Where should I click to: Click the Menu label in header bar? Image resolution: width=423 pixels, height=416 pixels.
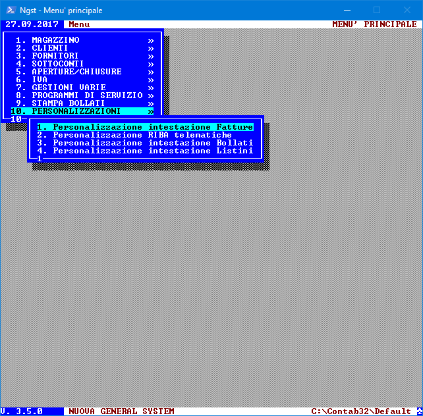tap(79, 24)
